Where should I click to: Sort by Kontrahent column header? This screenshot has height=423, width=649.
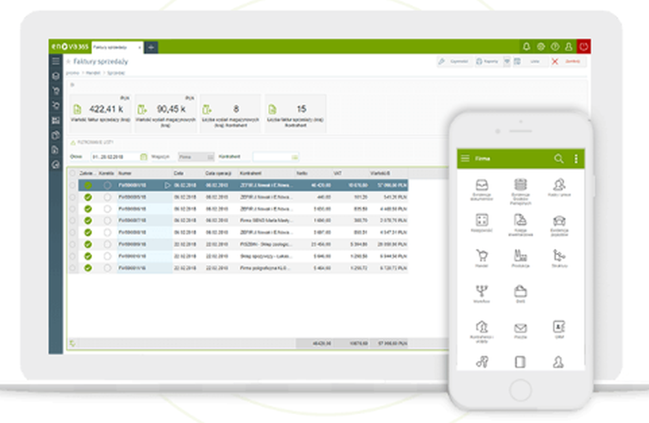251,173
